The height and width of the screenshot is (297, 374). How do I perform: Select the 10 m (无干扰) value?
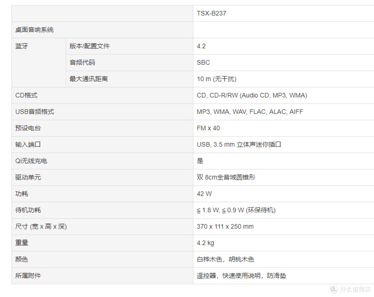pos(216,79)
